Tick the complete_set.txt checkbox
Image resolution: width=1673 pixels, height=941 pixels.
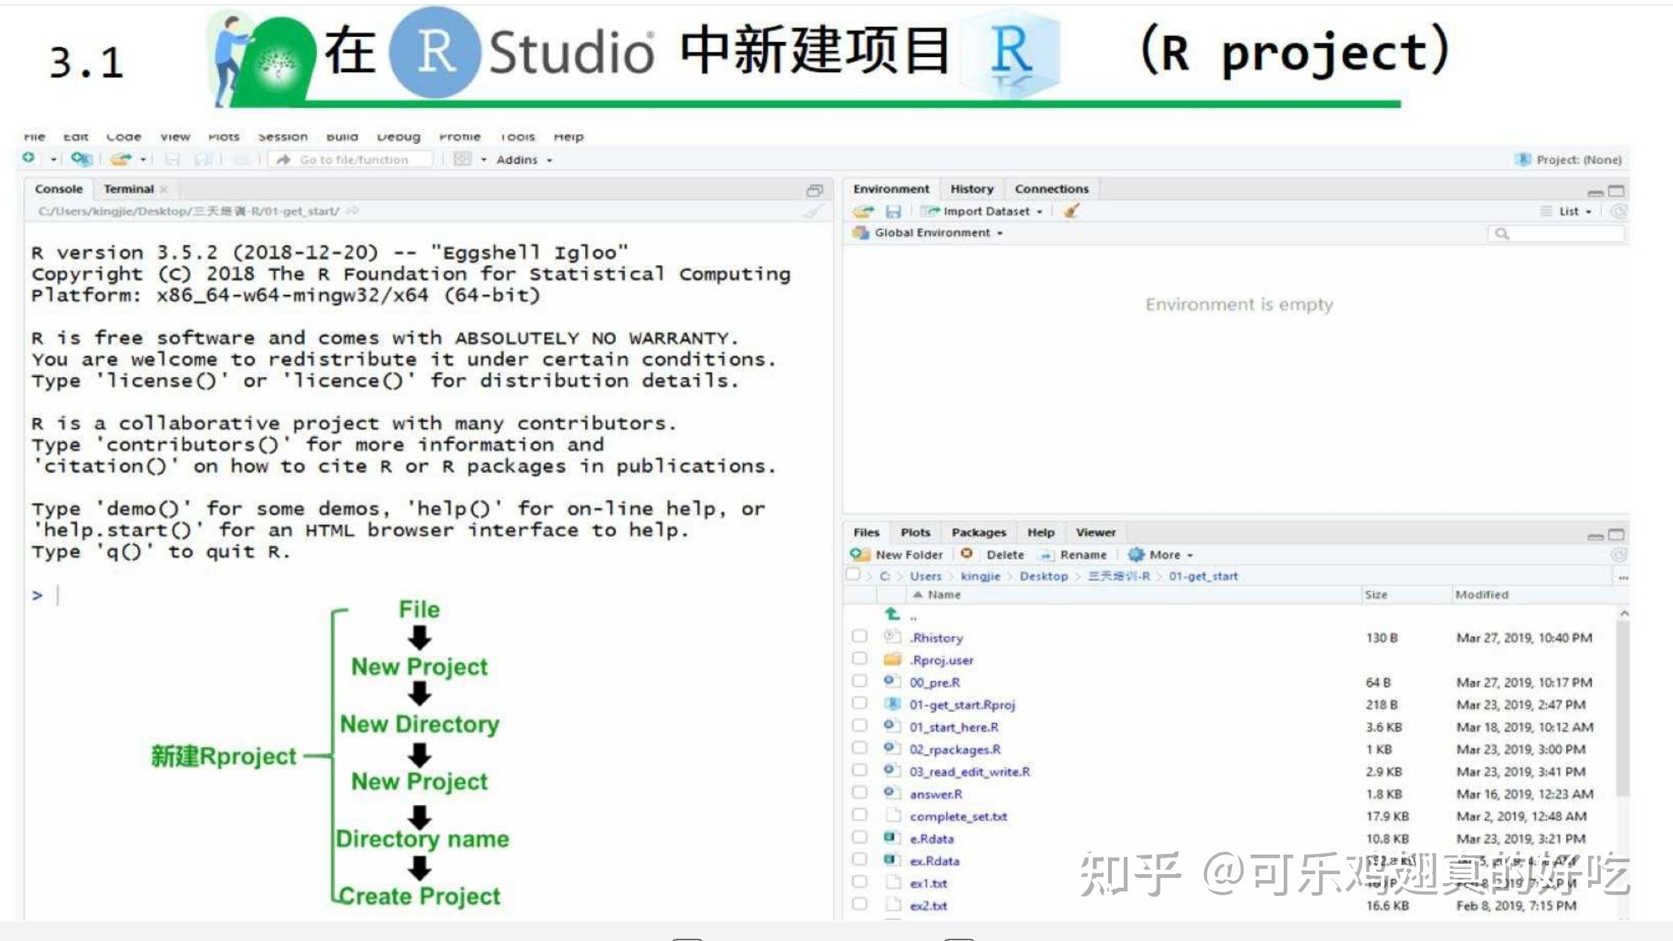pyautogui.click(x=859, y=815)
